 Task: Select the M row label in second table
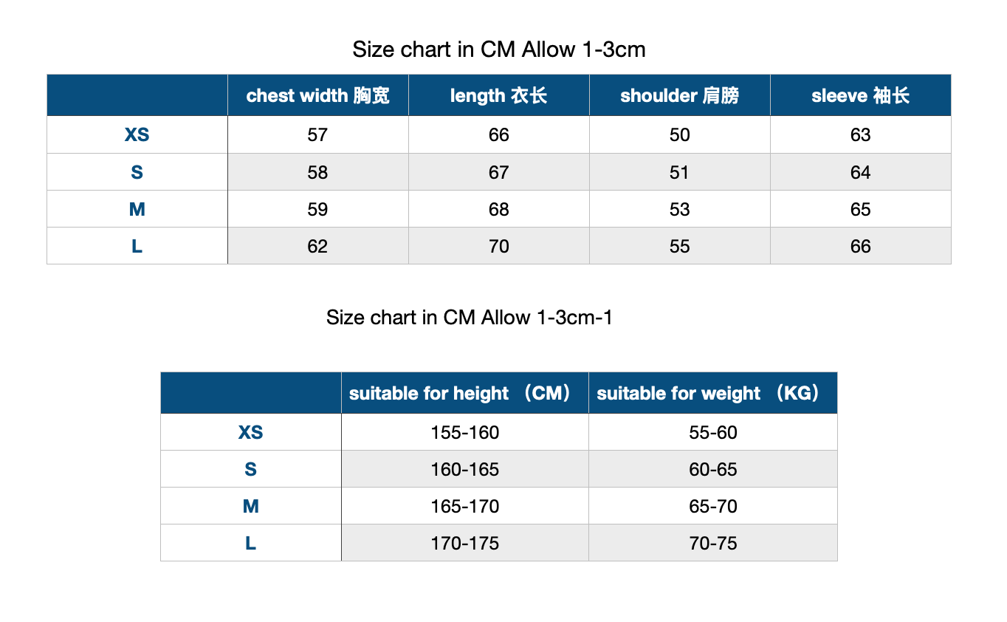[251, 506]
